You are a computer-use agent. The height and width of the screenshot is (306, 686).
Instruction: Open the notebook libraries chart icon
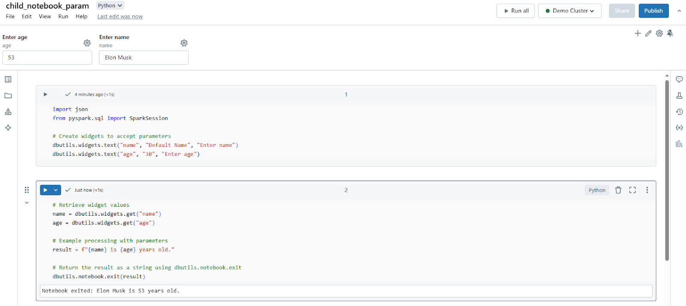coord(679,144)
